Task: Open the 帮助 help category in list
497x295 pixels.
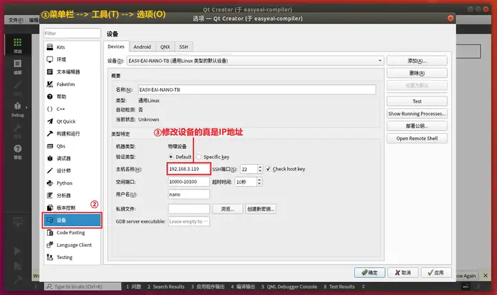Action: 72,96
